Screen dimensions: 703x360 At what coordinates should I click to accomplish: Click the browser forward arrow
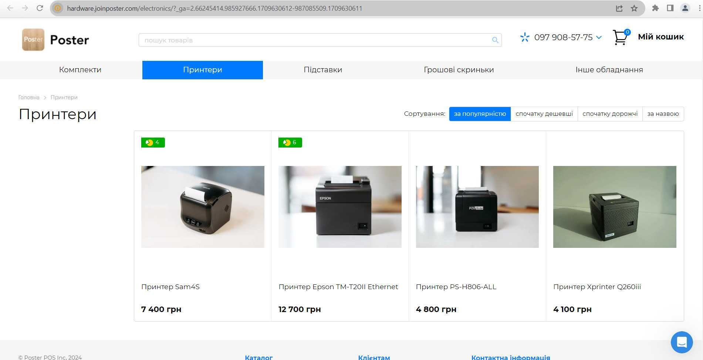click(25, 8)
